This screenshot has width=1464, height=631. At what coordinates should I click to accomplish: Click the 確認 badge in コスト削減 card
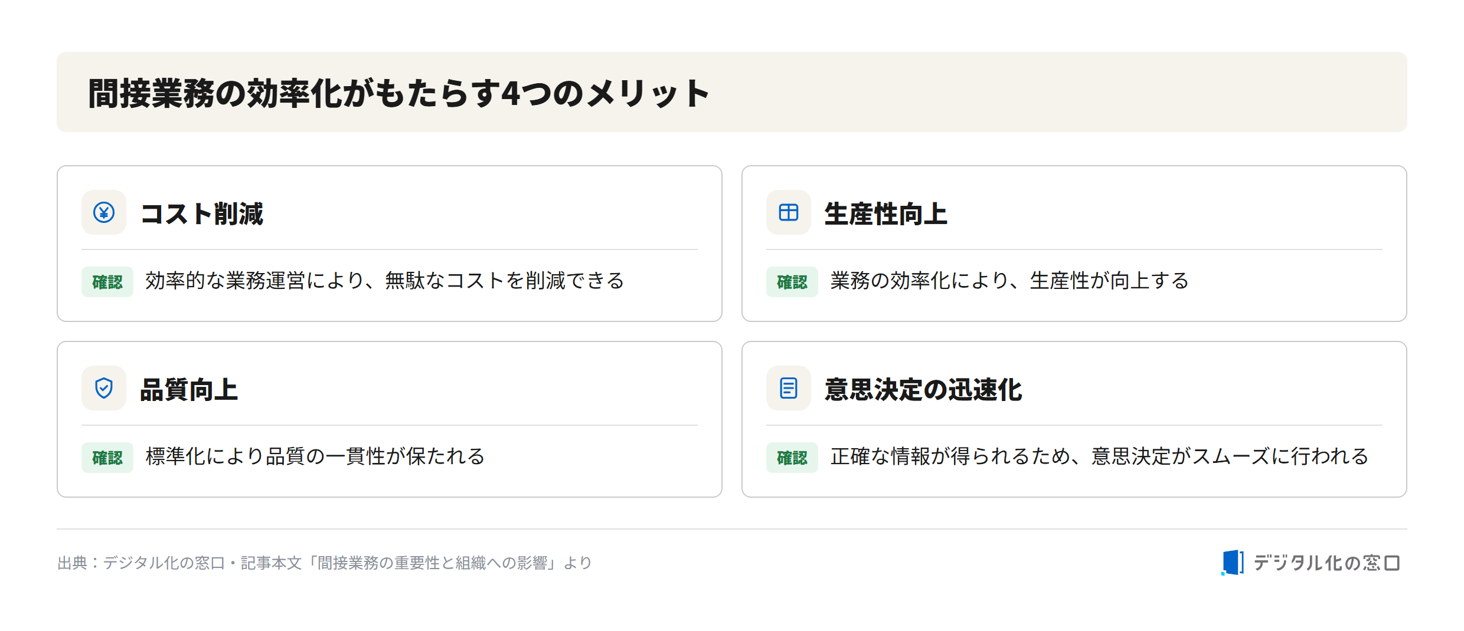pyautogui.click(x=107, y=282)
